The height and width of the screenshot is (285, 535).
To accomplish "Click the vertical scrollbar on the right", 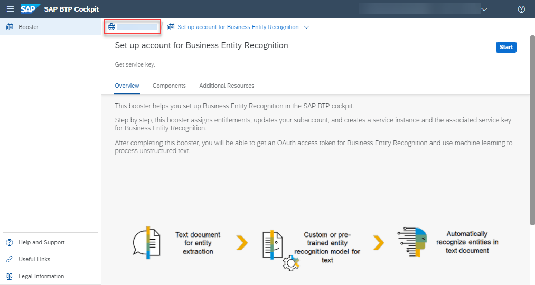I will [x=532, y=130].
